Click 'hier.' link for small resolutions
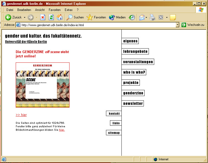Screen dimensions: 208x163 [x=62, y=130]
